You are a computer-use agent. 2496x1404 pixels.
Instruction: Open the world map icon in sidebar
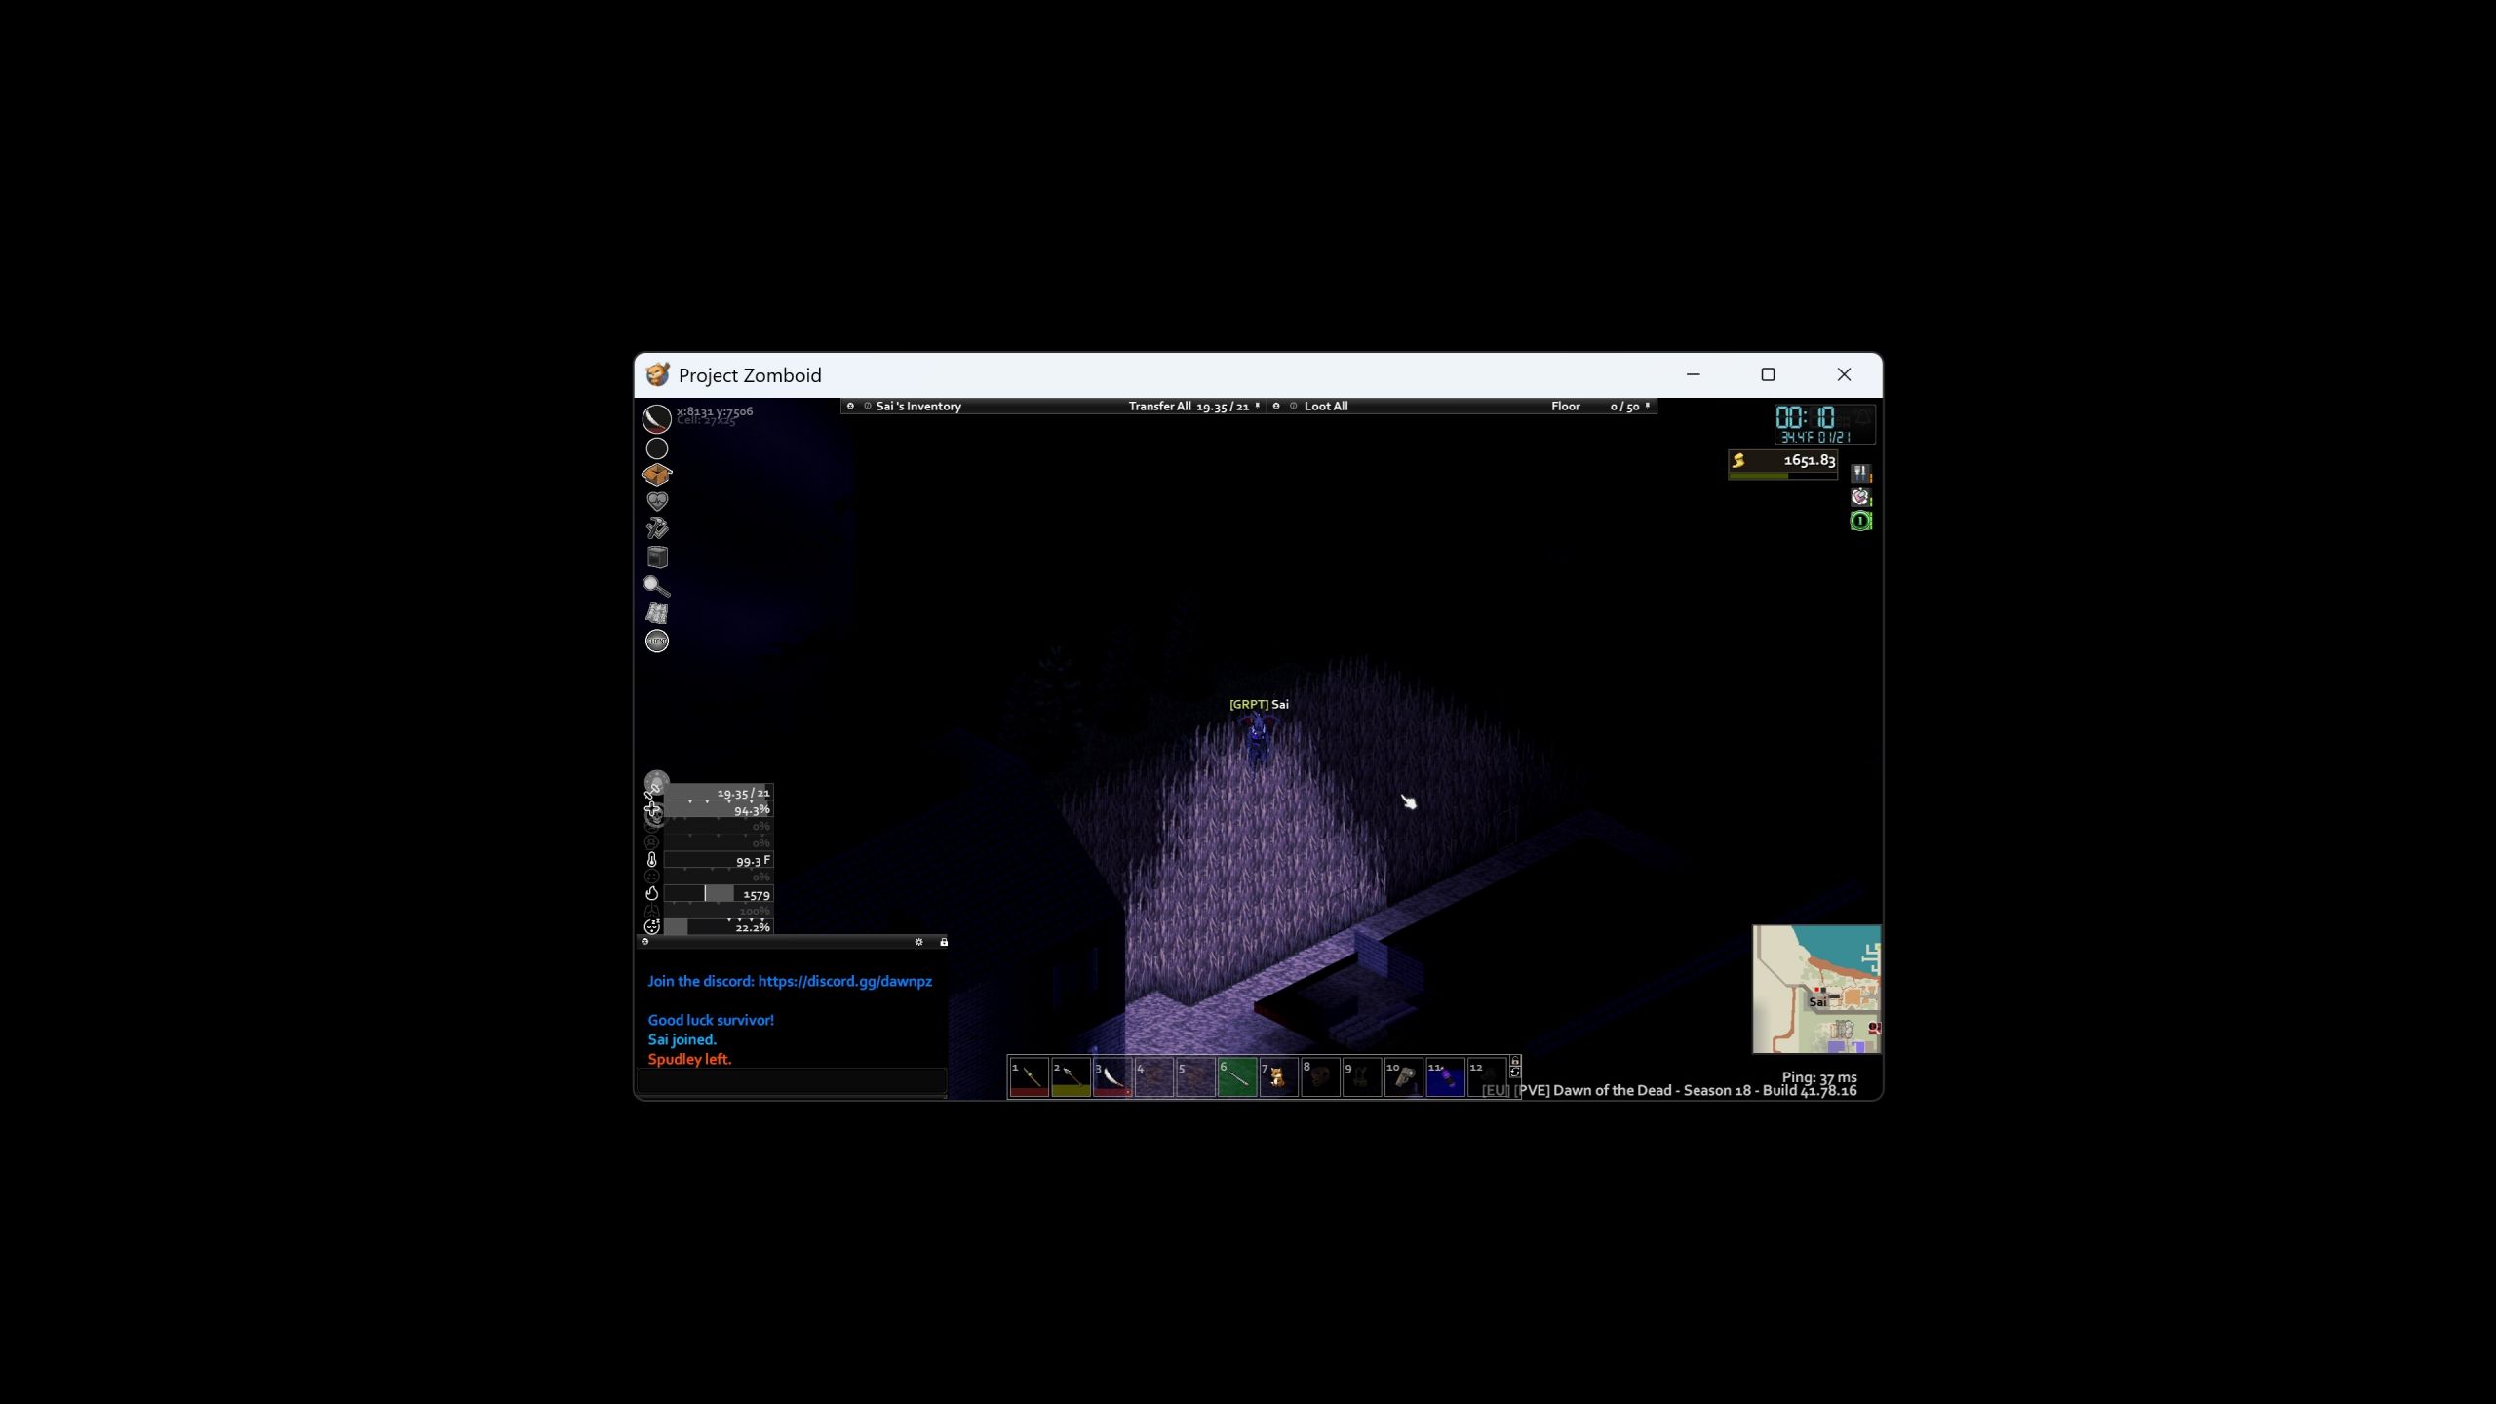click(x=657, y=613)
